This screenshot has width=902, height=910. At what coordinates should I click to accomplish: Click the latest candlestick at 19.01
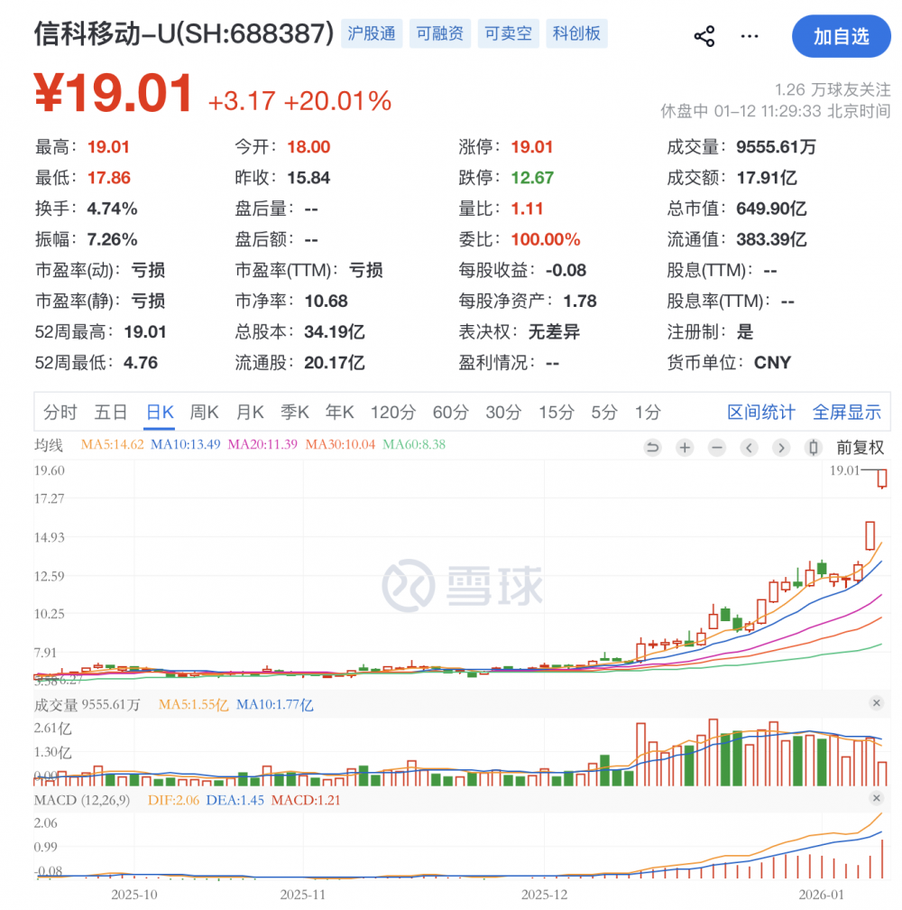coord(882,478)
